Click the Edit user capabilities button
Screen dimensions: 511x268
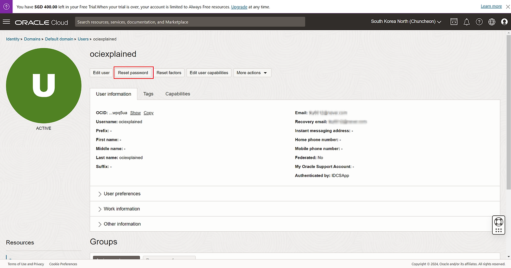tap(209, 73)
